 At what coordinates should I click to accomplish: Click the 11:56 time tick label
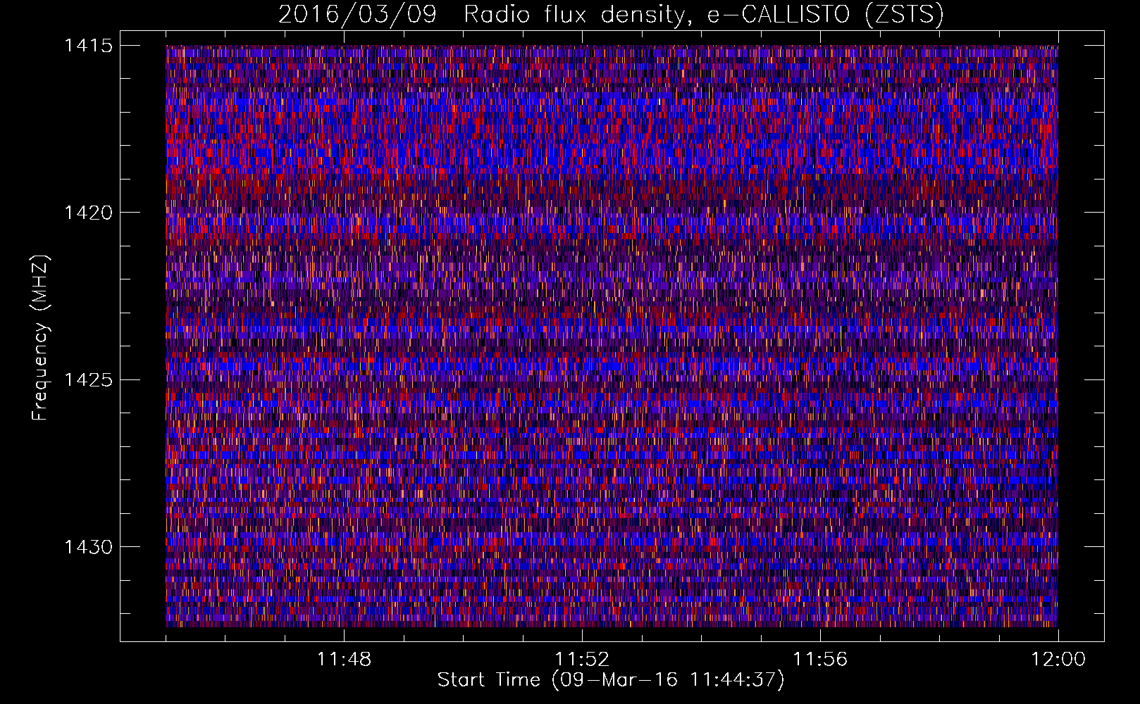coord(820,660)
